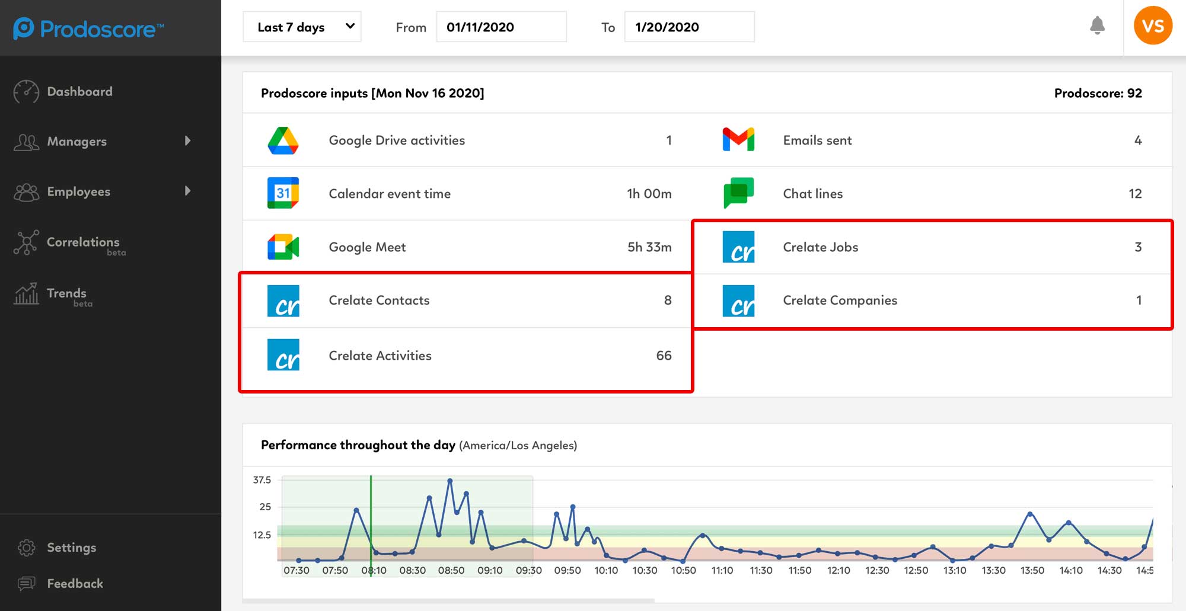1186x611 pixels.
Task: Click the 09:30 time axis label
Action: pyautogui.click(x=528, y=570)
